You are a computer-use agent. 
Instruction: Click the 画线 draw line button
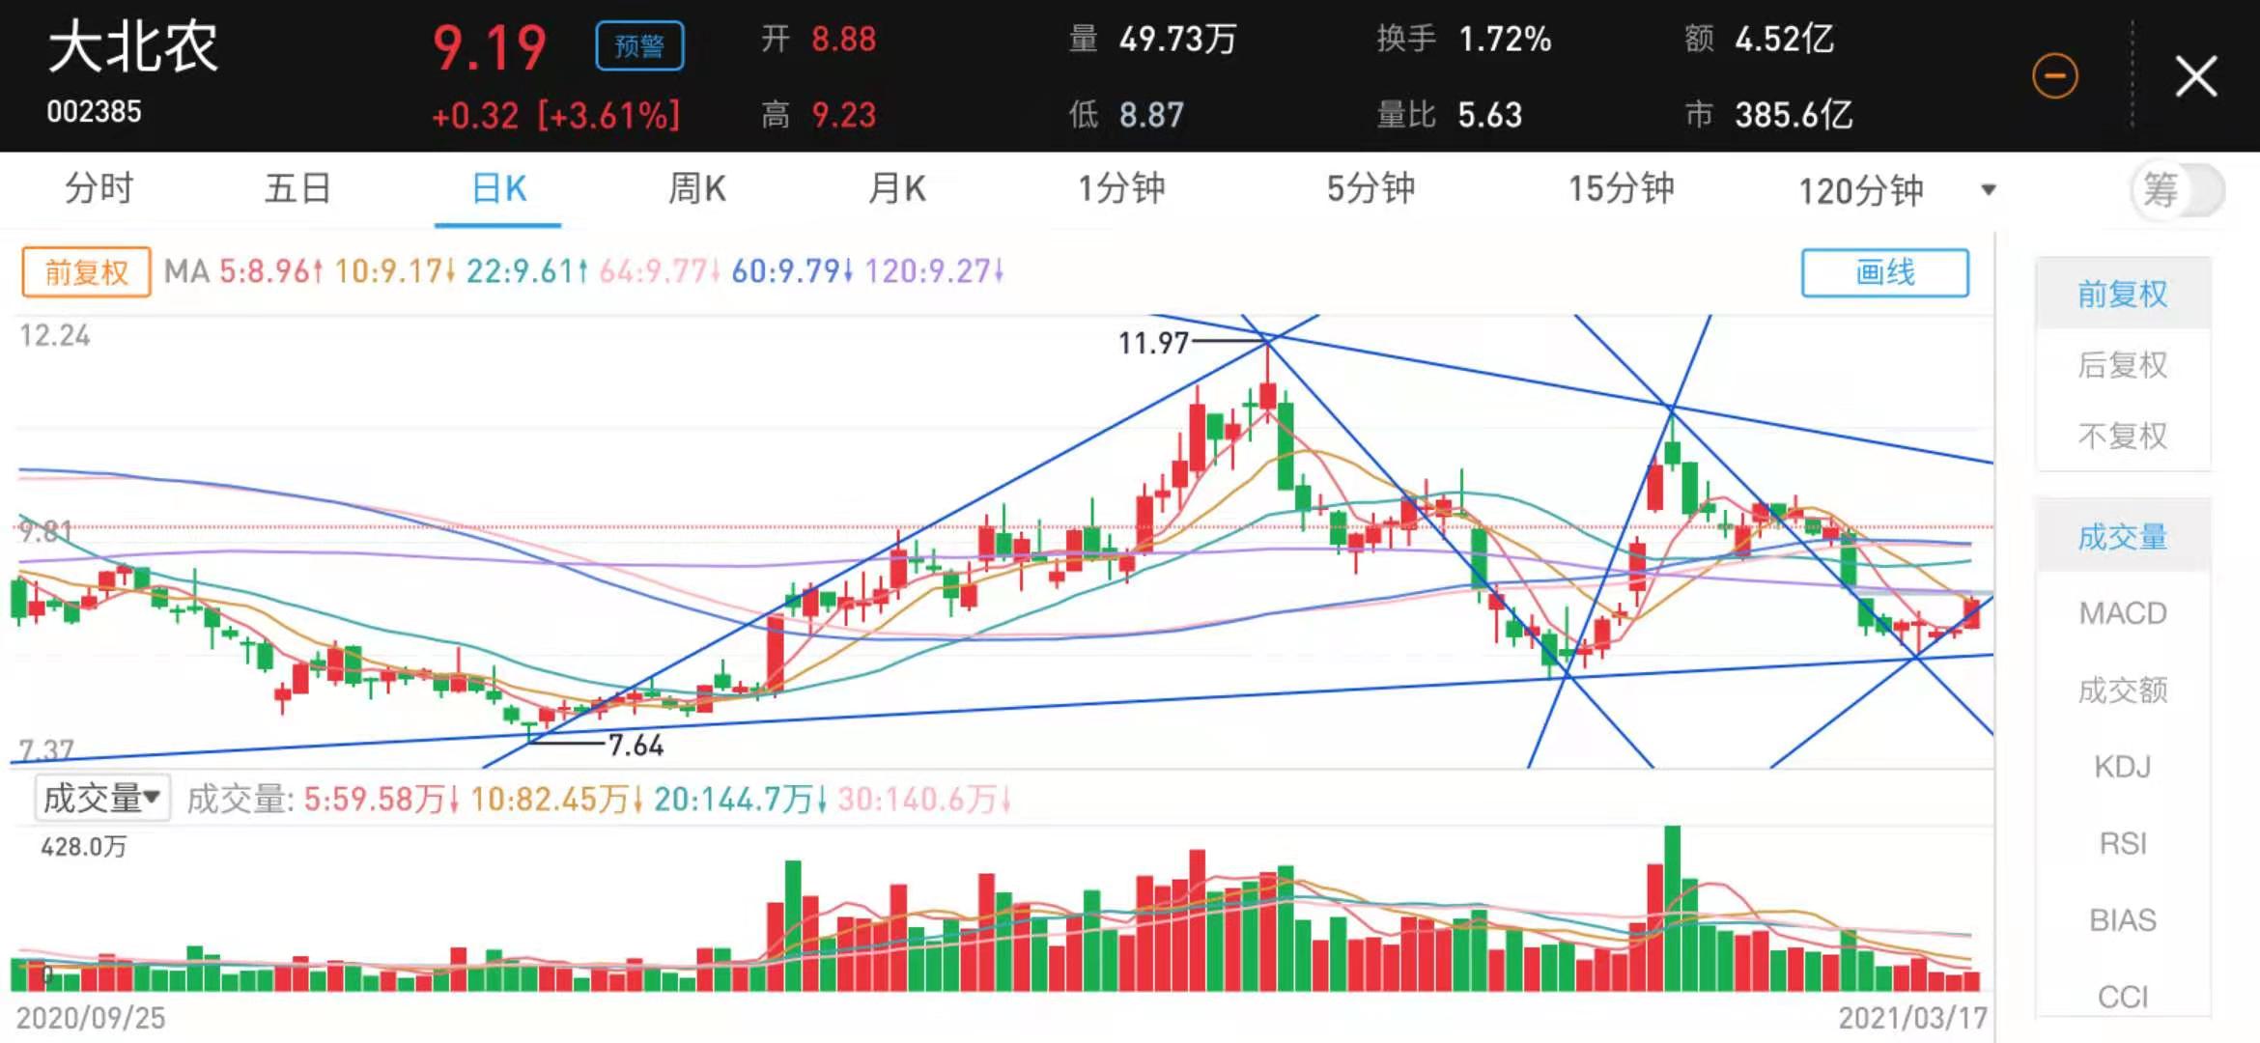tap(1883, 272)
